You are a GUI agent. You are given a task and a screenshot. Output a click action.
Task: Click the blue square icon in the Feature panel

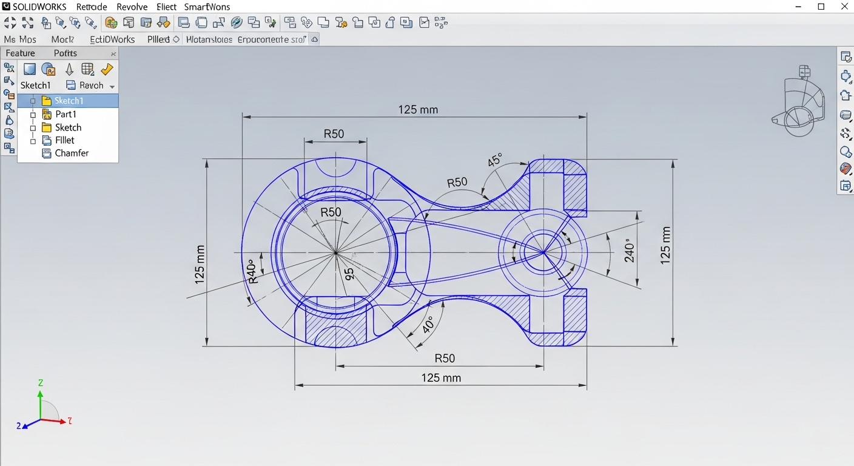click(x=30, y=69)
